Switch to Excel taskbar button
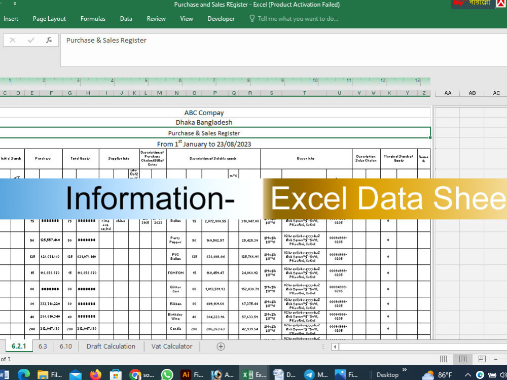 254,375
